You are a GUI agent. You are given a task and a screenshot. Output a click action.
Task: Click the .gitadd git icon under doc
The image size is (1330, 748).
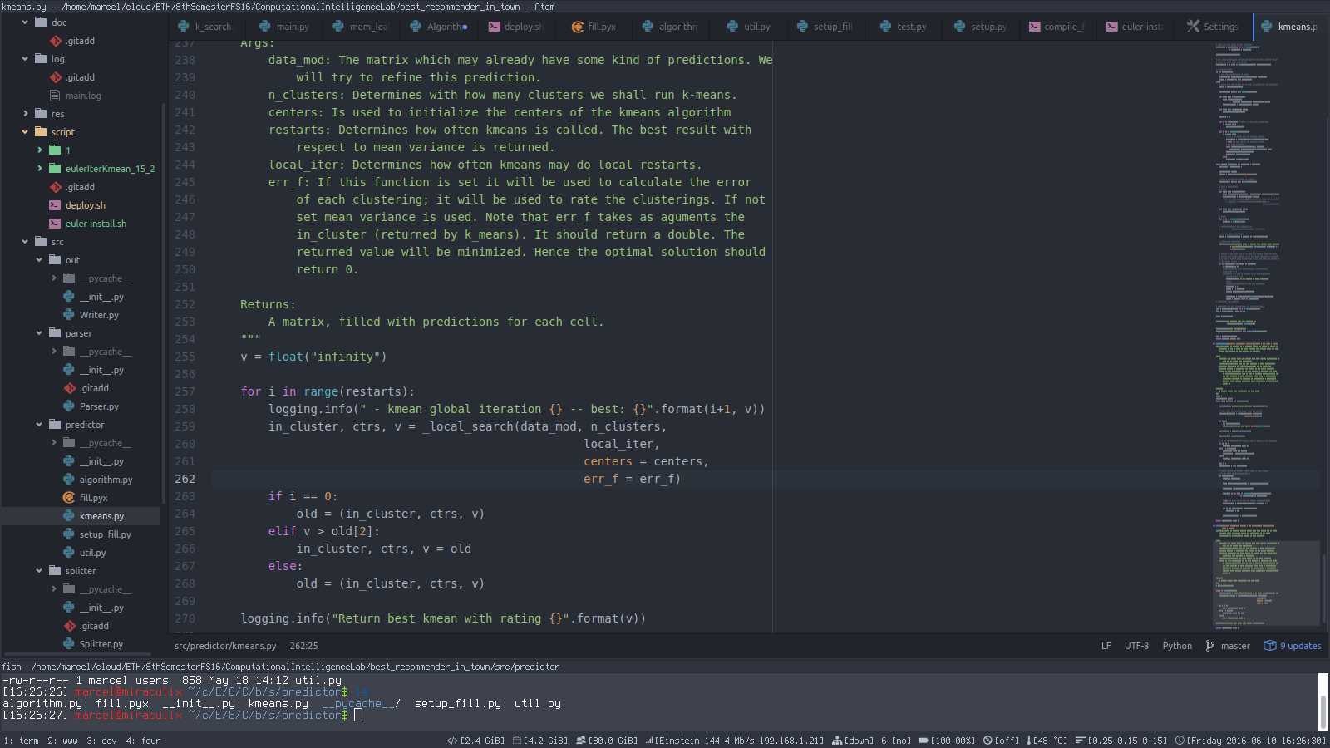[x=55, y=41]
